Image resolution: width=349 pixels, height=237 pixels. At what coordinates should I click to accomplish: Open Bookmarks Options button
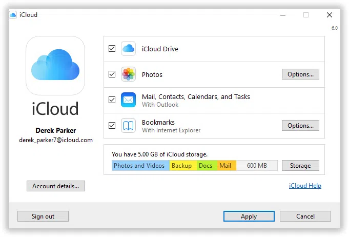(x=300, y=125)
